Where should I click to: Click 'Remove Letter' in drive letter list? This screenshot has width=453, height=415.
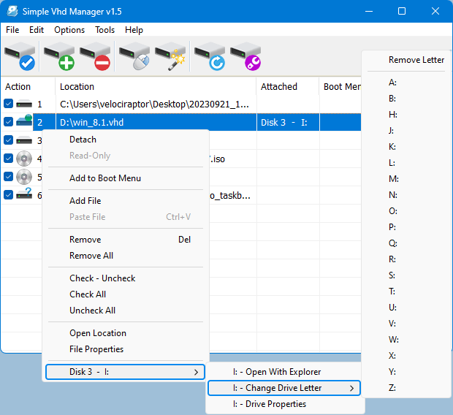(416, 60)
